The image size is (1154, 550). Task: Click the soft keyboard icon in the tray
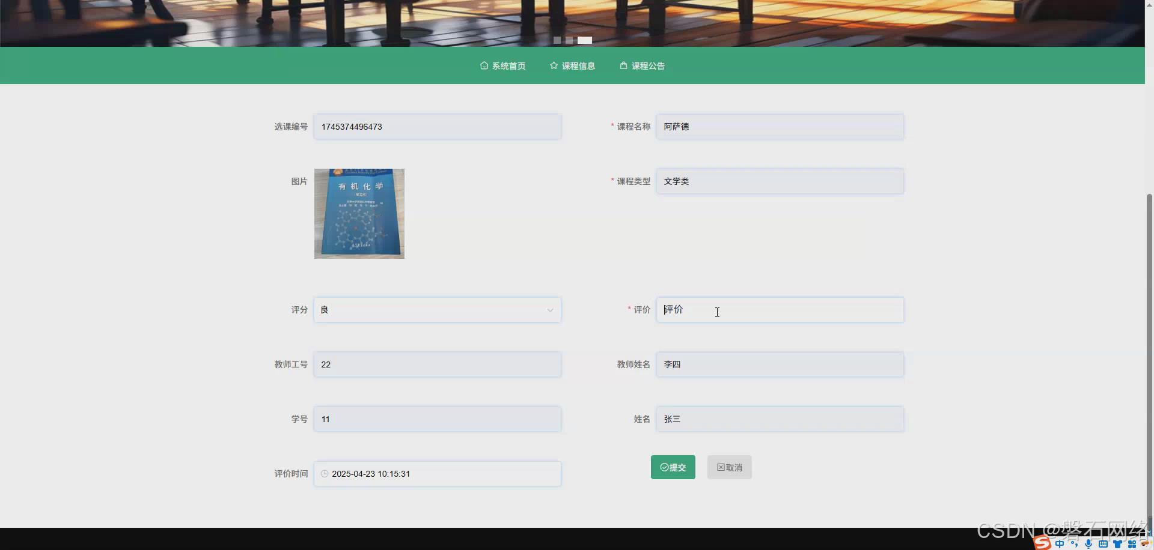tap(1103, 543)
